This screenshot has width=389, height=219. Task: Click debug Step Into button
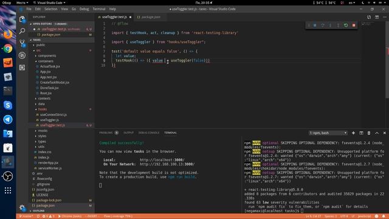click(x=330, y=26)
